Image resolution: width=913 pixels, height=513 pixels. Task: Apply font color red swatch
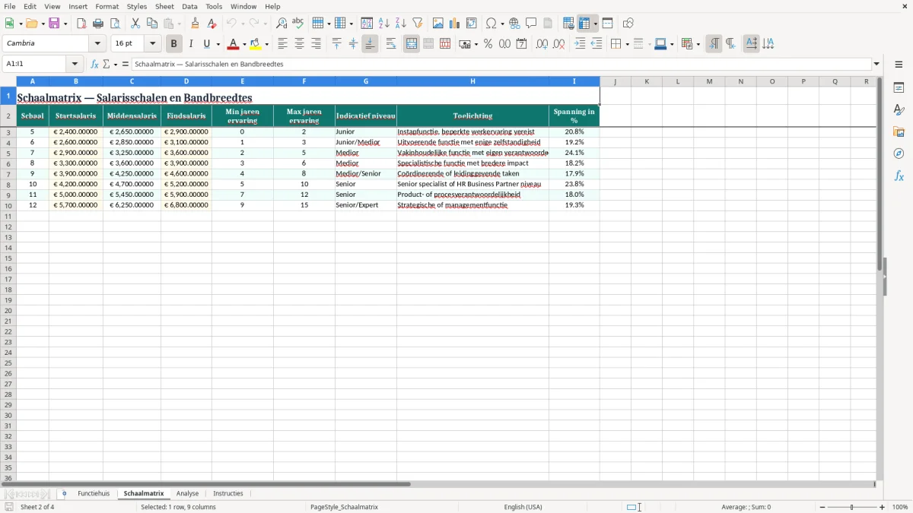234,44
